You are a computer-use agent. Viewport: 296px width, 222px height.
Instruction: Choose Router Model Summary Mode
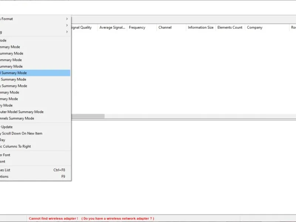[x=35, y=112]
